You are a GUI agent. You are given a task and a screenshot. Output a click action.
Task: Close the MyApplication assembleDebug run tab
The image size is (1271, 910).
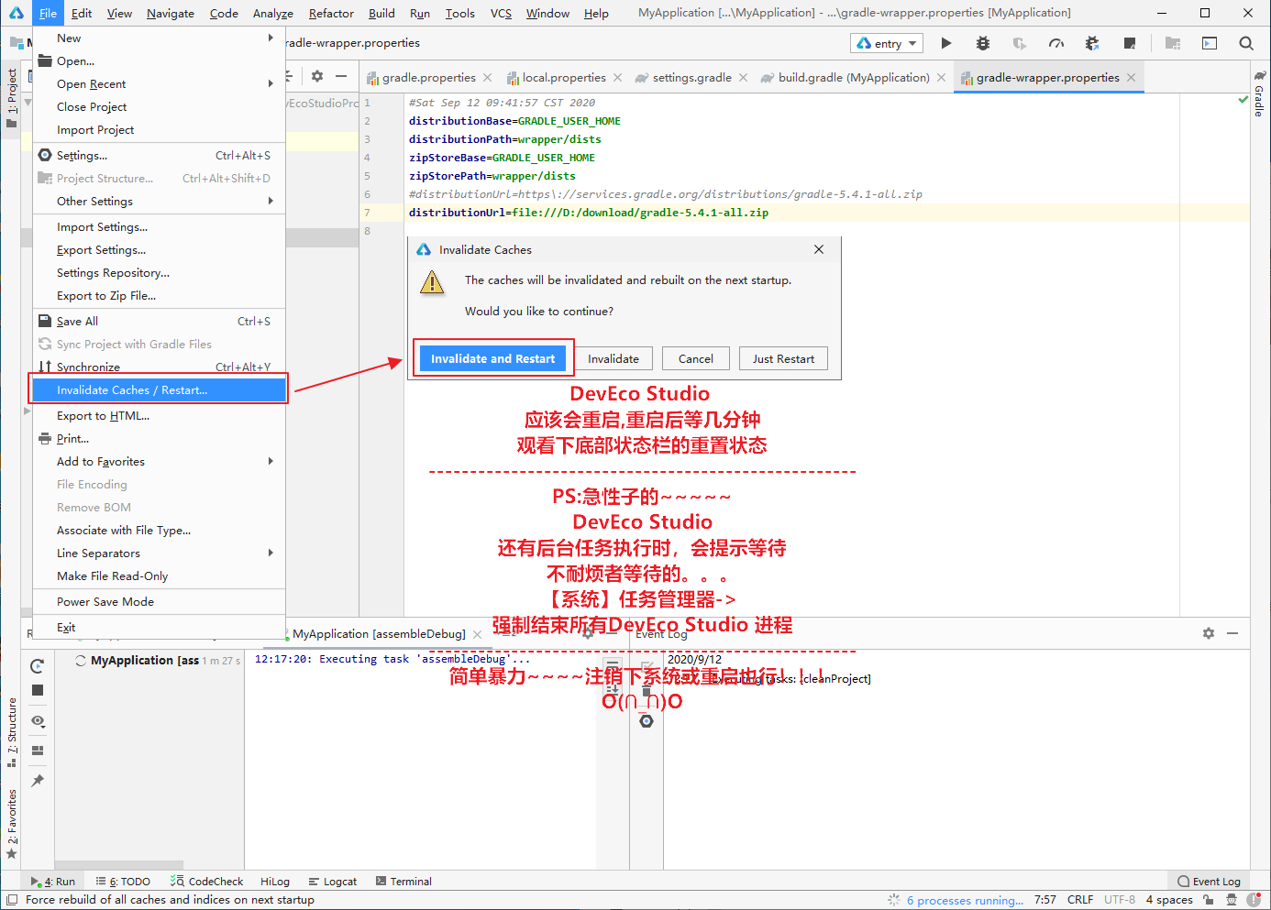pos(477,634)
